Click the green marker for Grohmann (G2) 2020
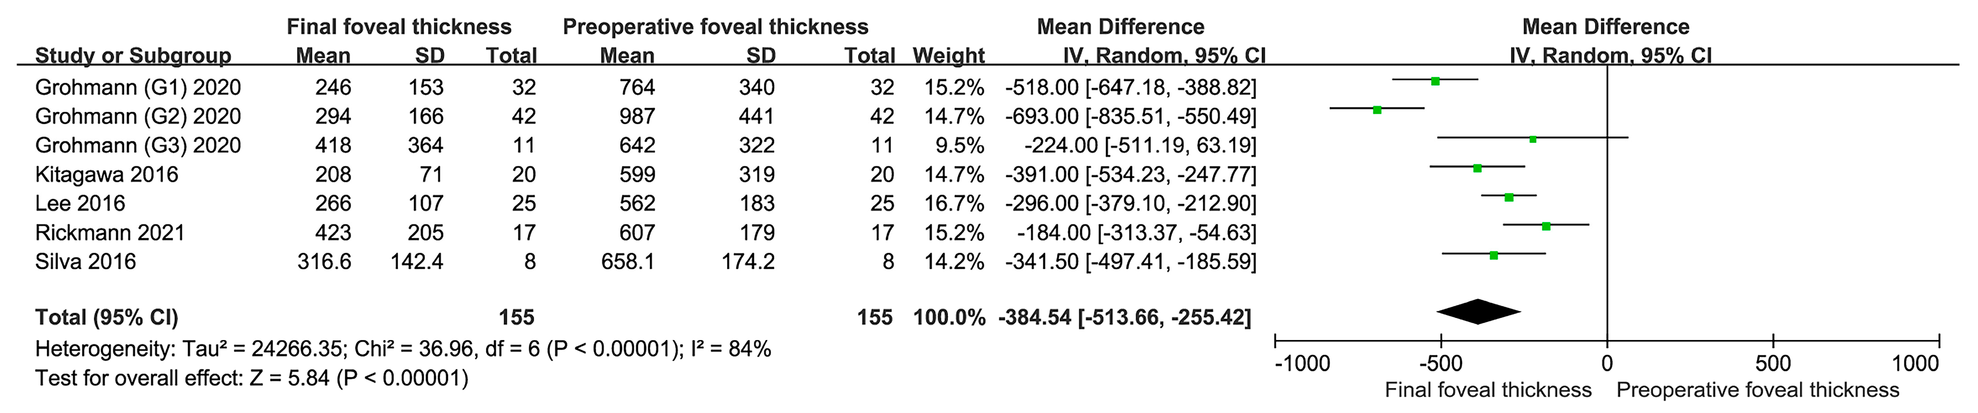The height and width of the screenshot is (413, 1978). coord(1377,110)
